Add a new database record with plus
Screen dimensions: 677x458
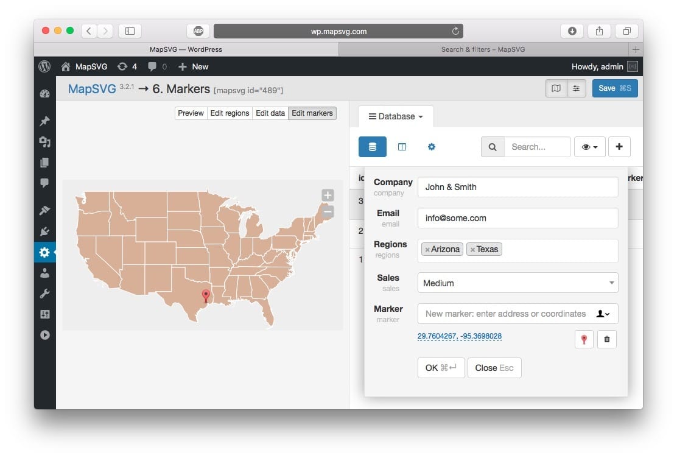click(x=619, y=147)
